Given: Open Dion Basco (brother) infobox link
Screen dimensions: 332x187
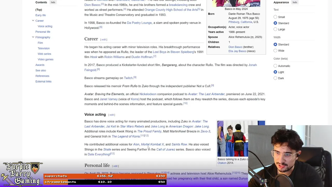Looking at the screenshot, I should tap(235, 47).
